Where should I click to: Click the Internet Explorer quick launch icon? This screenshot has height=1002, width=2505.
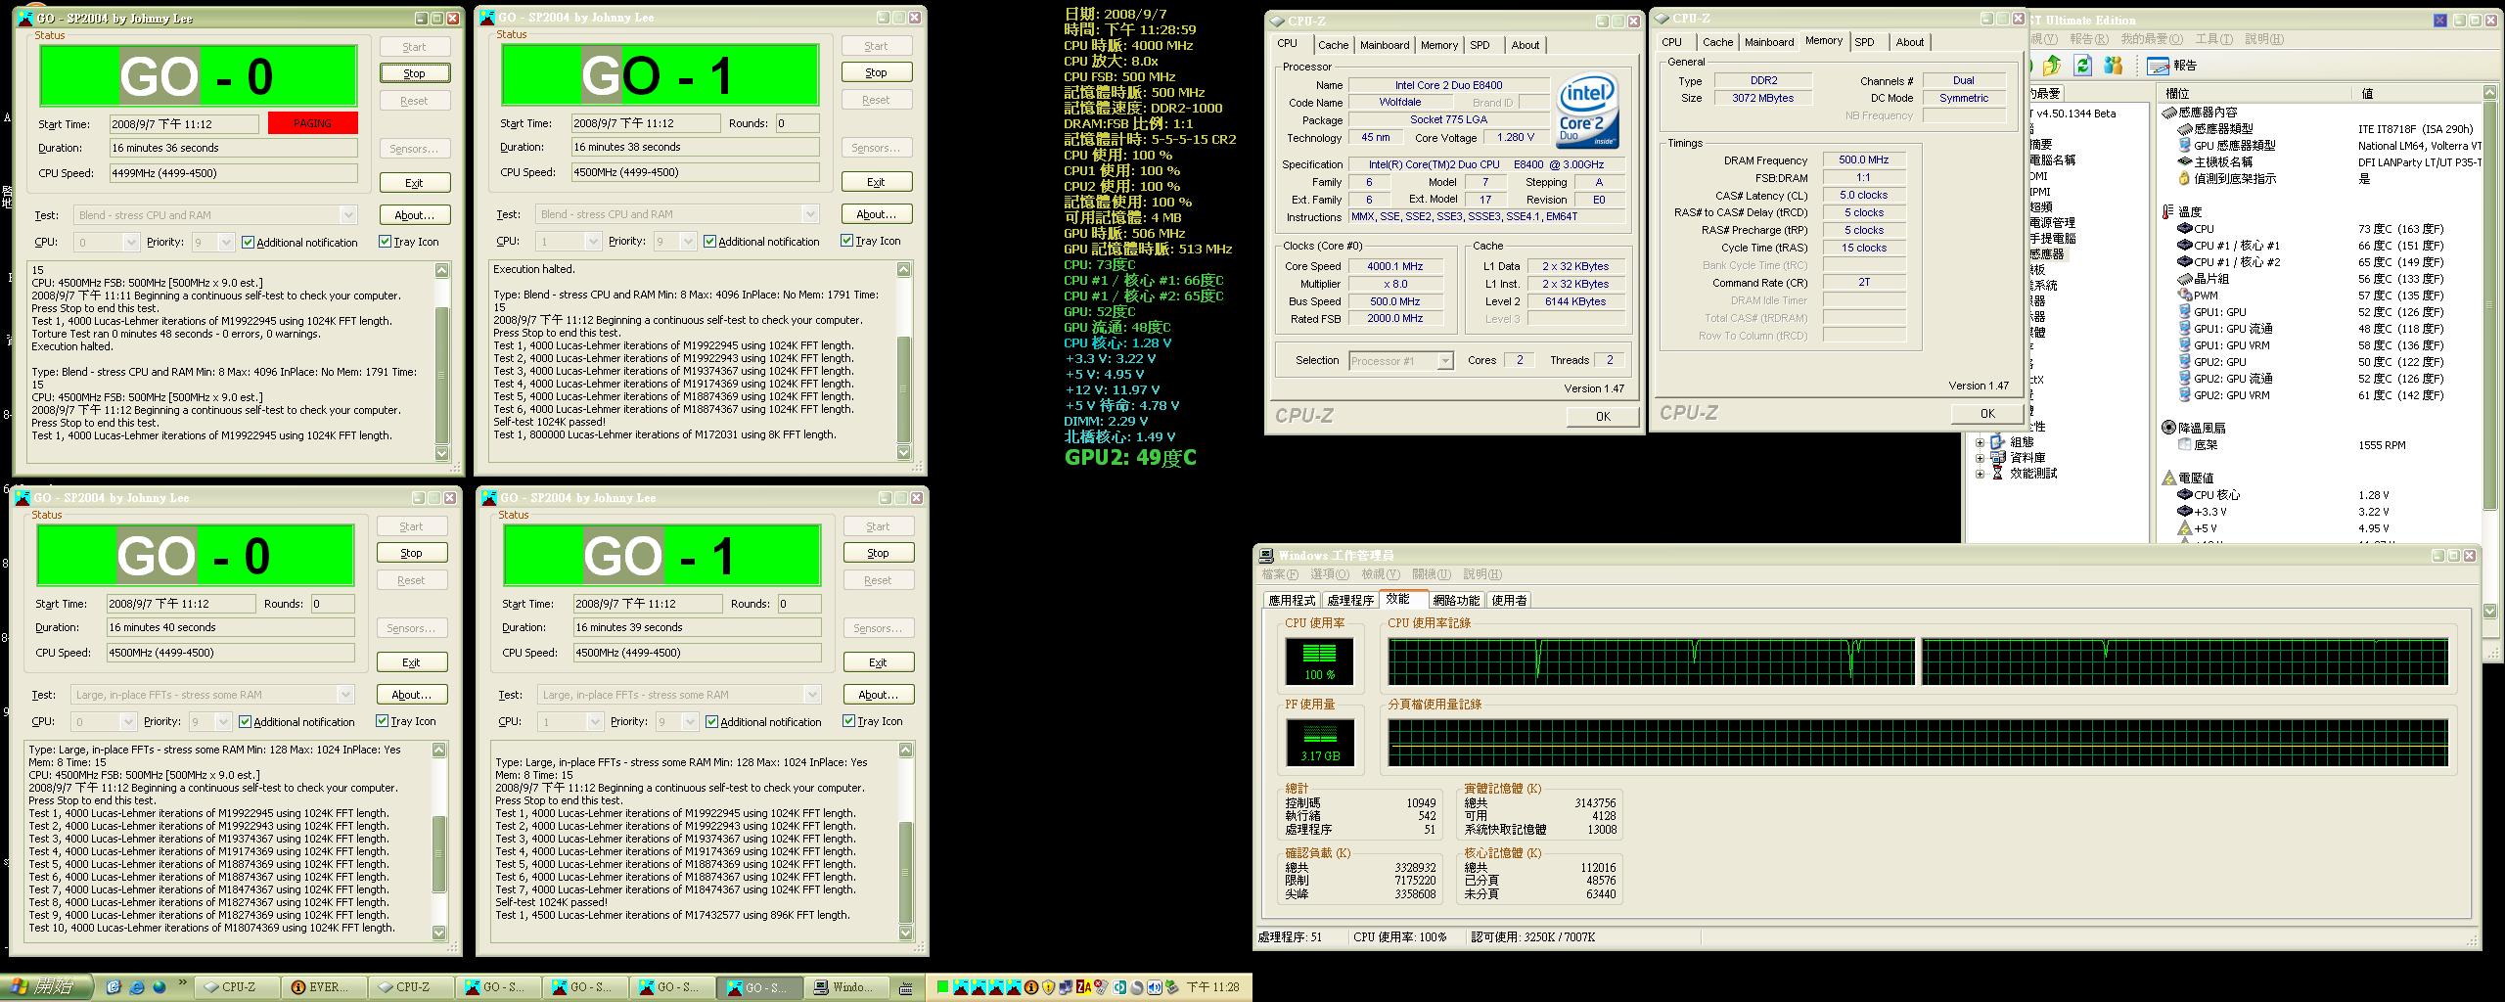(137, 986)
